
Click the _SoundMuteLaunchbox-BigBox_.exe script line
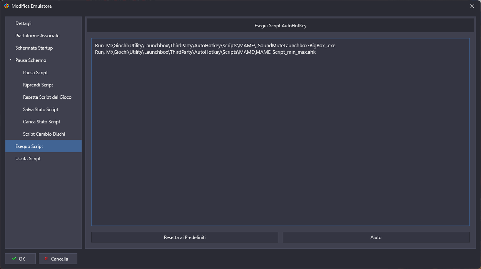215,45
